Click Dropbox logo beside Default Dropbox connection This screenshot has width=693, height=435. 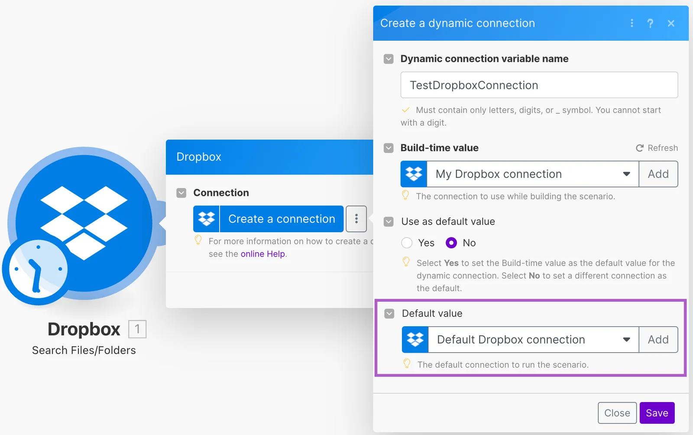pos(415,340)
